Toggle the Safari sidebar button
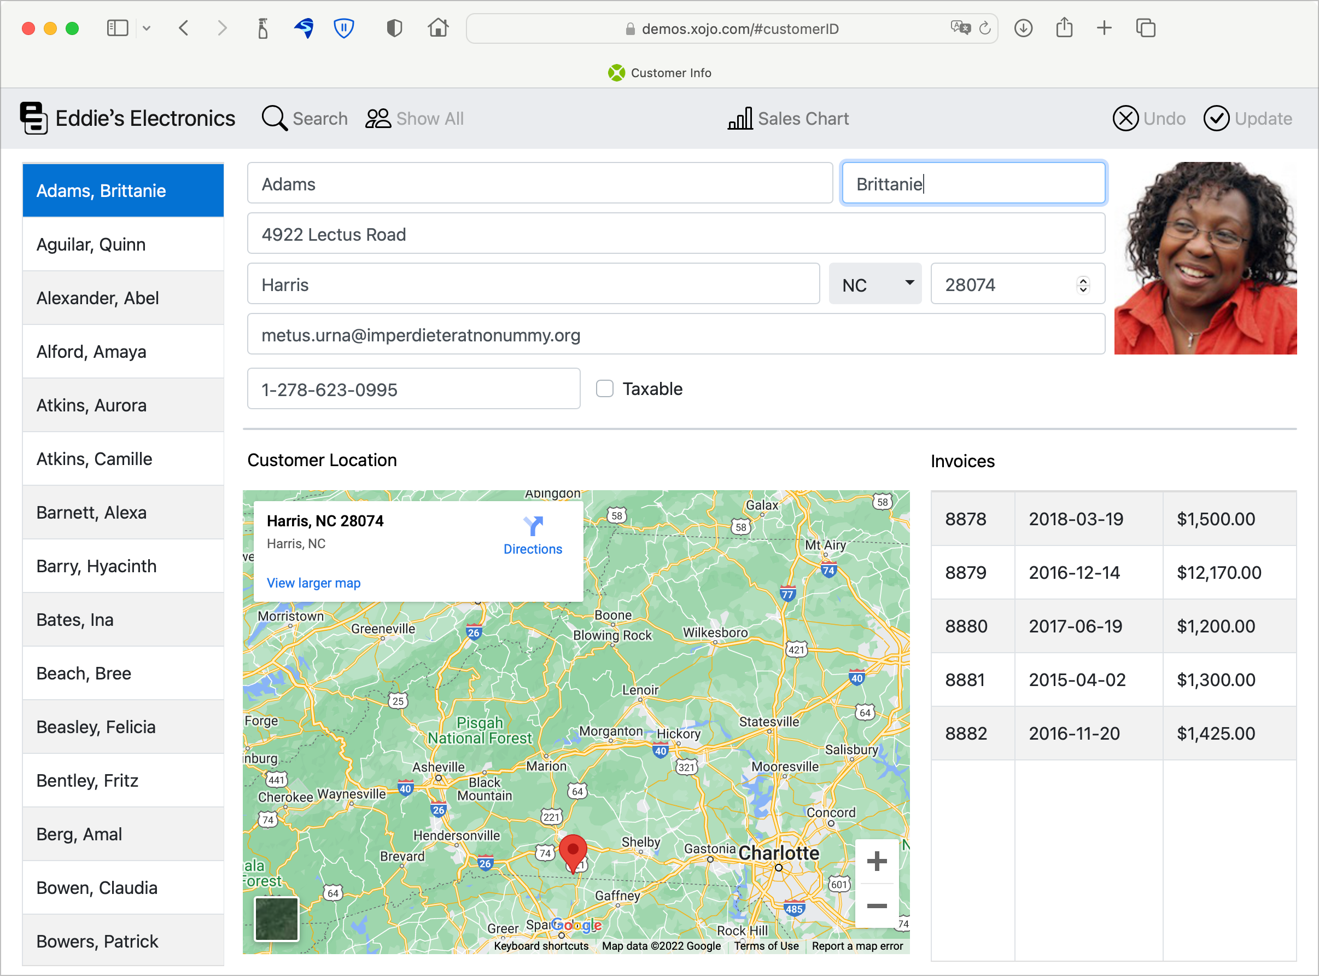1319x976 pixels. [118, 28]
